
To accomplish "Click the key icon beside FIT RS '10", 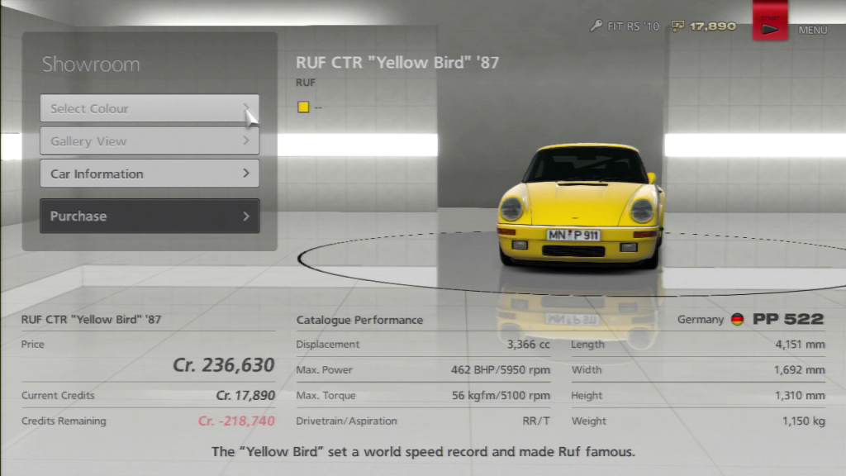I will click(x=596, y=26).
